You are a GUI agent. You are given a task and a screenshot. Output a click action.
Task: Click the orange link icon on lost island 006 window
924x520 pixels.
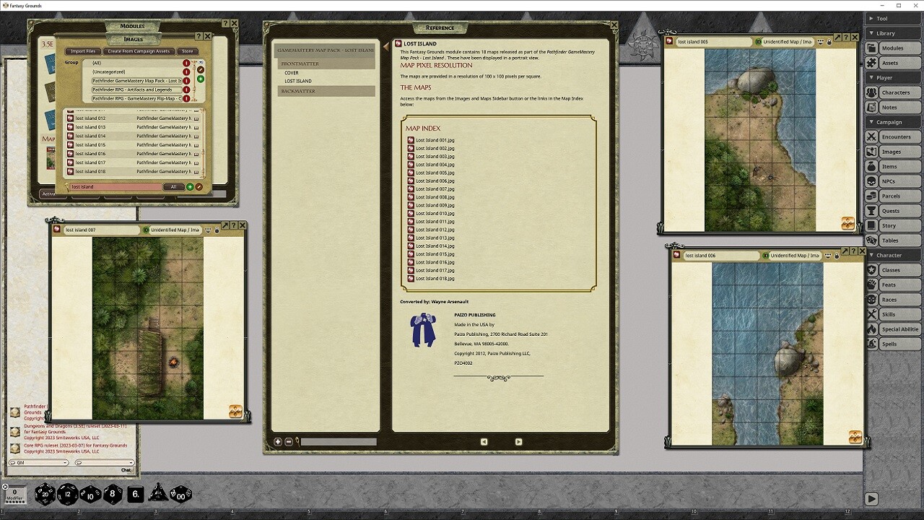click(x=855, y=436)
